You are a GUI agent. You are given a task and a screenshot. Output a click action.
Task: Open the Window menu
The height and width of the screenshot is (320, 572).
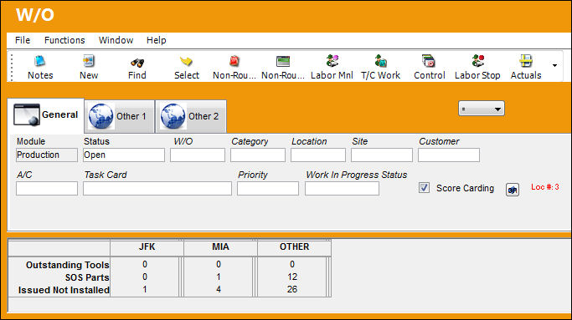click(x=116, y=40)
